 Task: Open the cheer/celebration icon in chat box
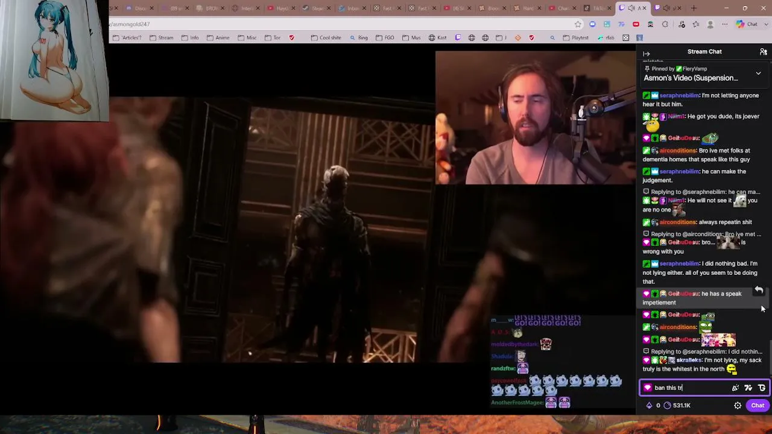click(735, 388)
